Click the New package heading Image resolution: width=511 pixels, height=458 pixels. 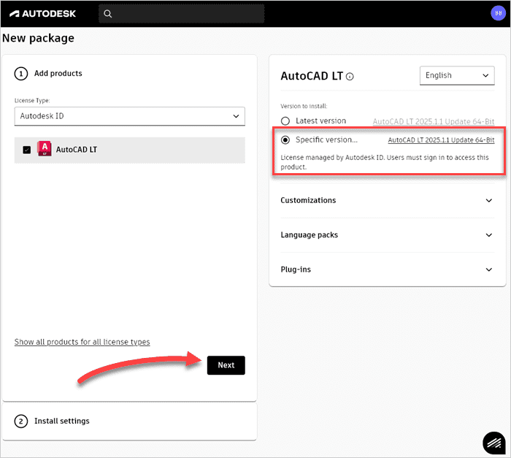(38, 38)
